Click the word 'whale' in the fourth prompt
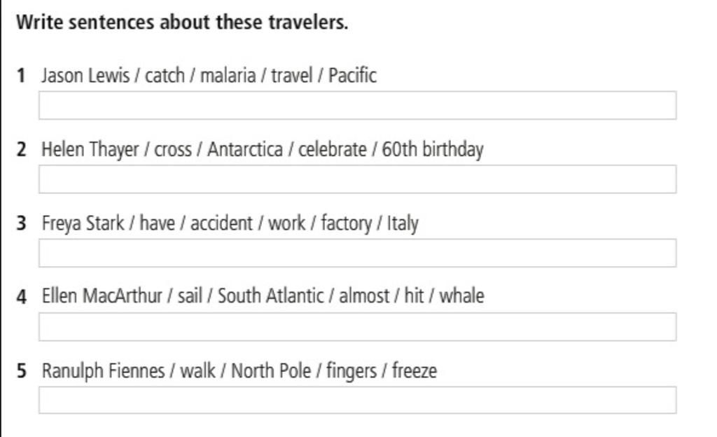 (x=462, y=296)
